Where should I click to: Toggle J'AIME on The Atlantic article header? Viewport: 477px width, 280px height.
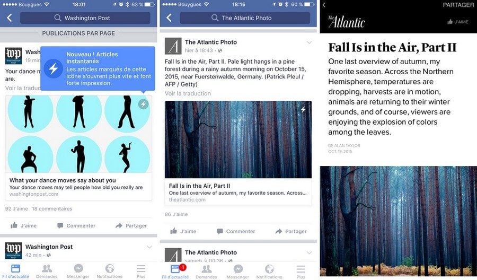[x=458, y=22]
